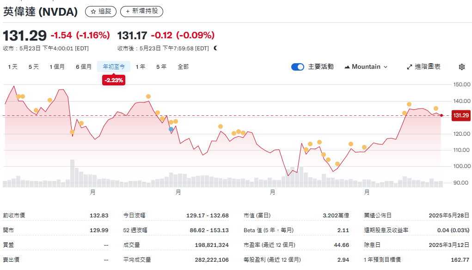472x270 pixels.
Task: Click the 成交量 value 198,821,324
Action: click(212, 245)
